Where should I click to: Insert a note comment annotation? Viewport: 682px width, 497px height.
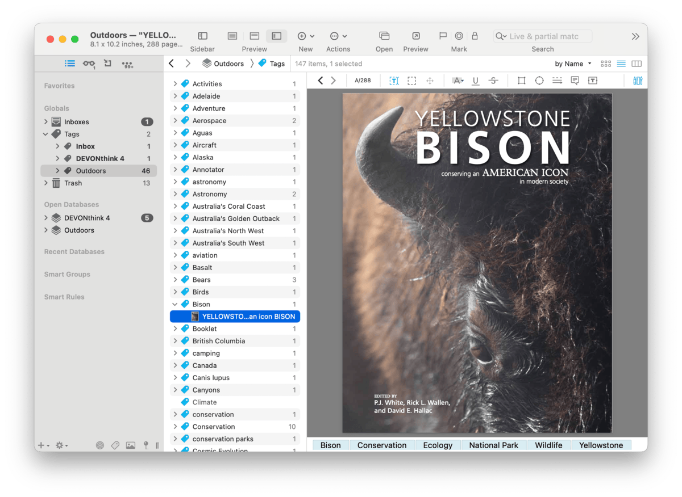coord(575,81)
